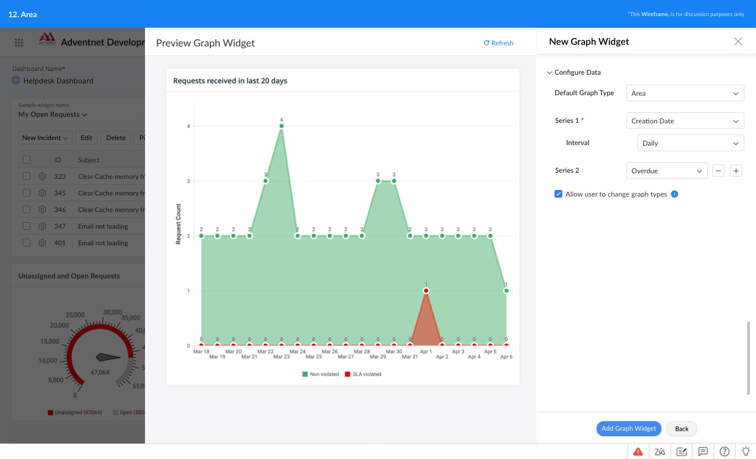Click the info icon beside graph types option
Viewport: 756px width, 459px height.
[675, 194]
